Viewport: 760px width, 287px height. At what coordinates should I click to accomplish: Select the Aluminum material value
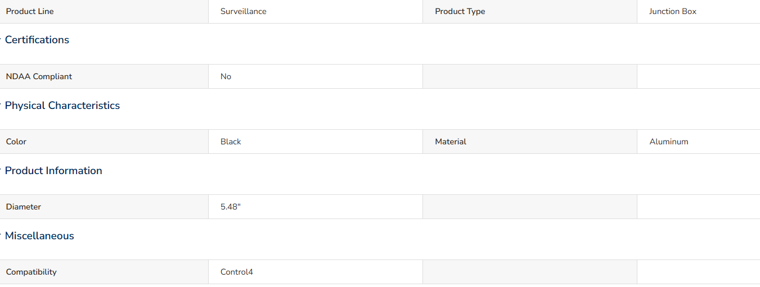click(669, 142)
